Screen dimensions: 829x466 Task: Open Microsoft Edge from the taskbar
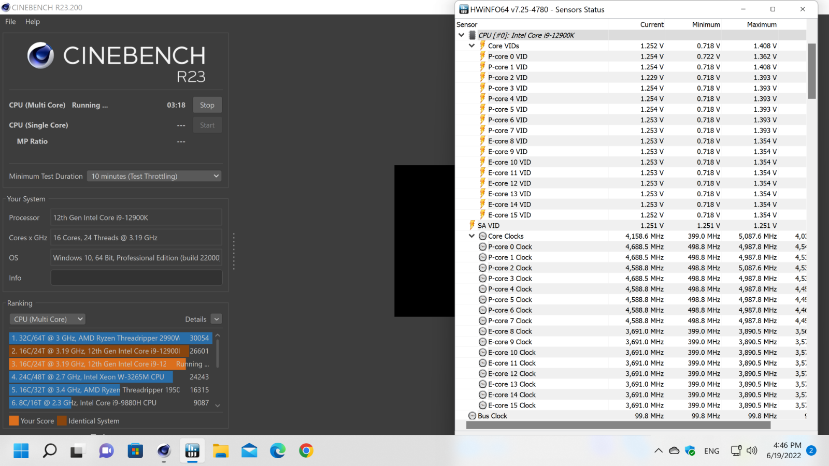(x=278, y=450)
